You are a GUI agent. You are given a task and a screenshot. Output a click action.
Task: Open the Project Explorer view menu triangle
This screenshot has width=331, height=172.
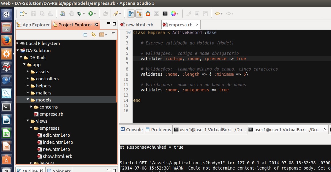click(x=113, y=33)
